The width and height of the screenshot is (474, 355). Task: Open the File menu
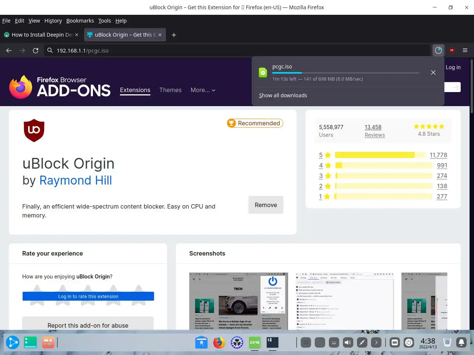(6, 21)
